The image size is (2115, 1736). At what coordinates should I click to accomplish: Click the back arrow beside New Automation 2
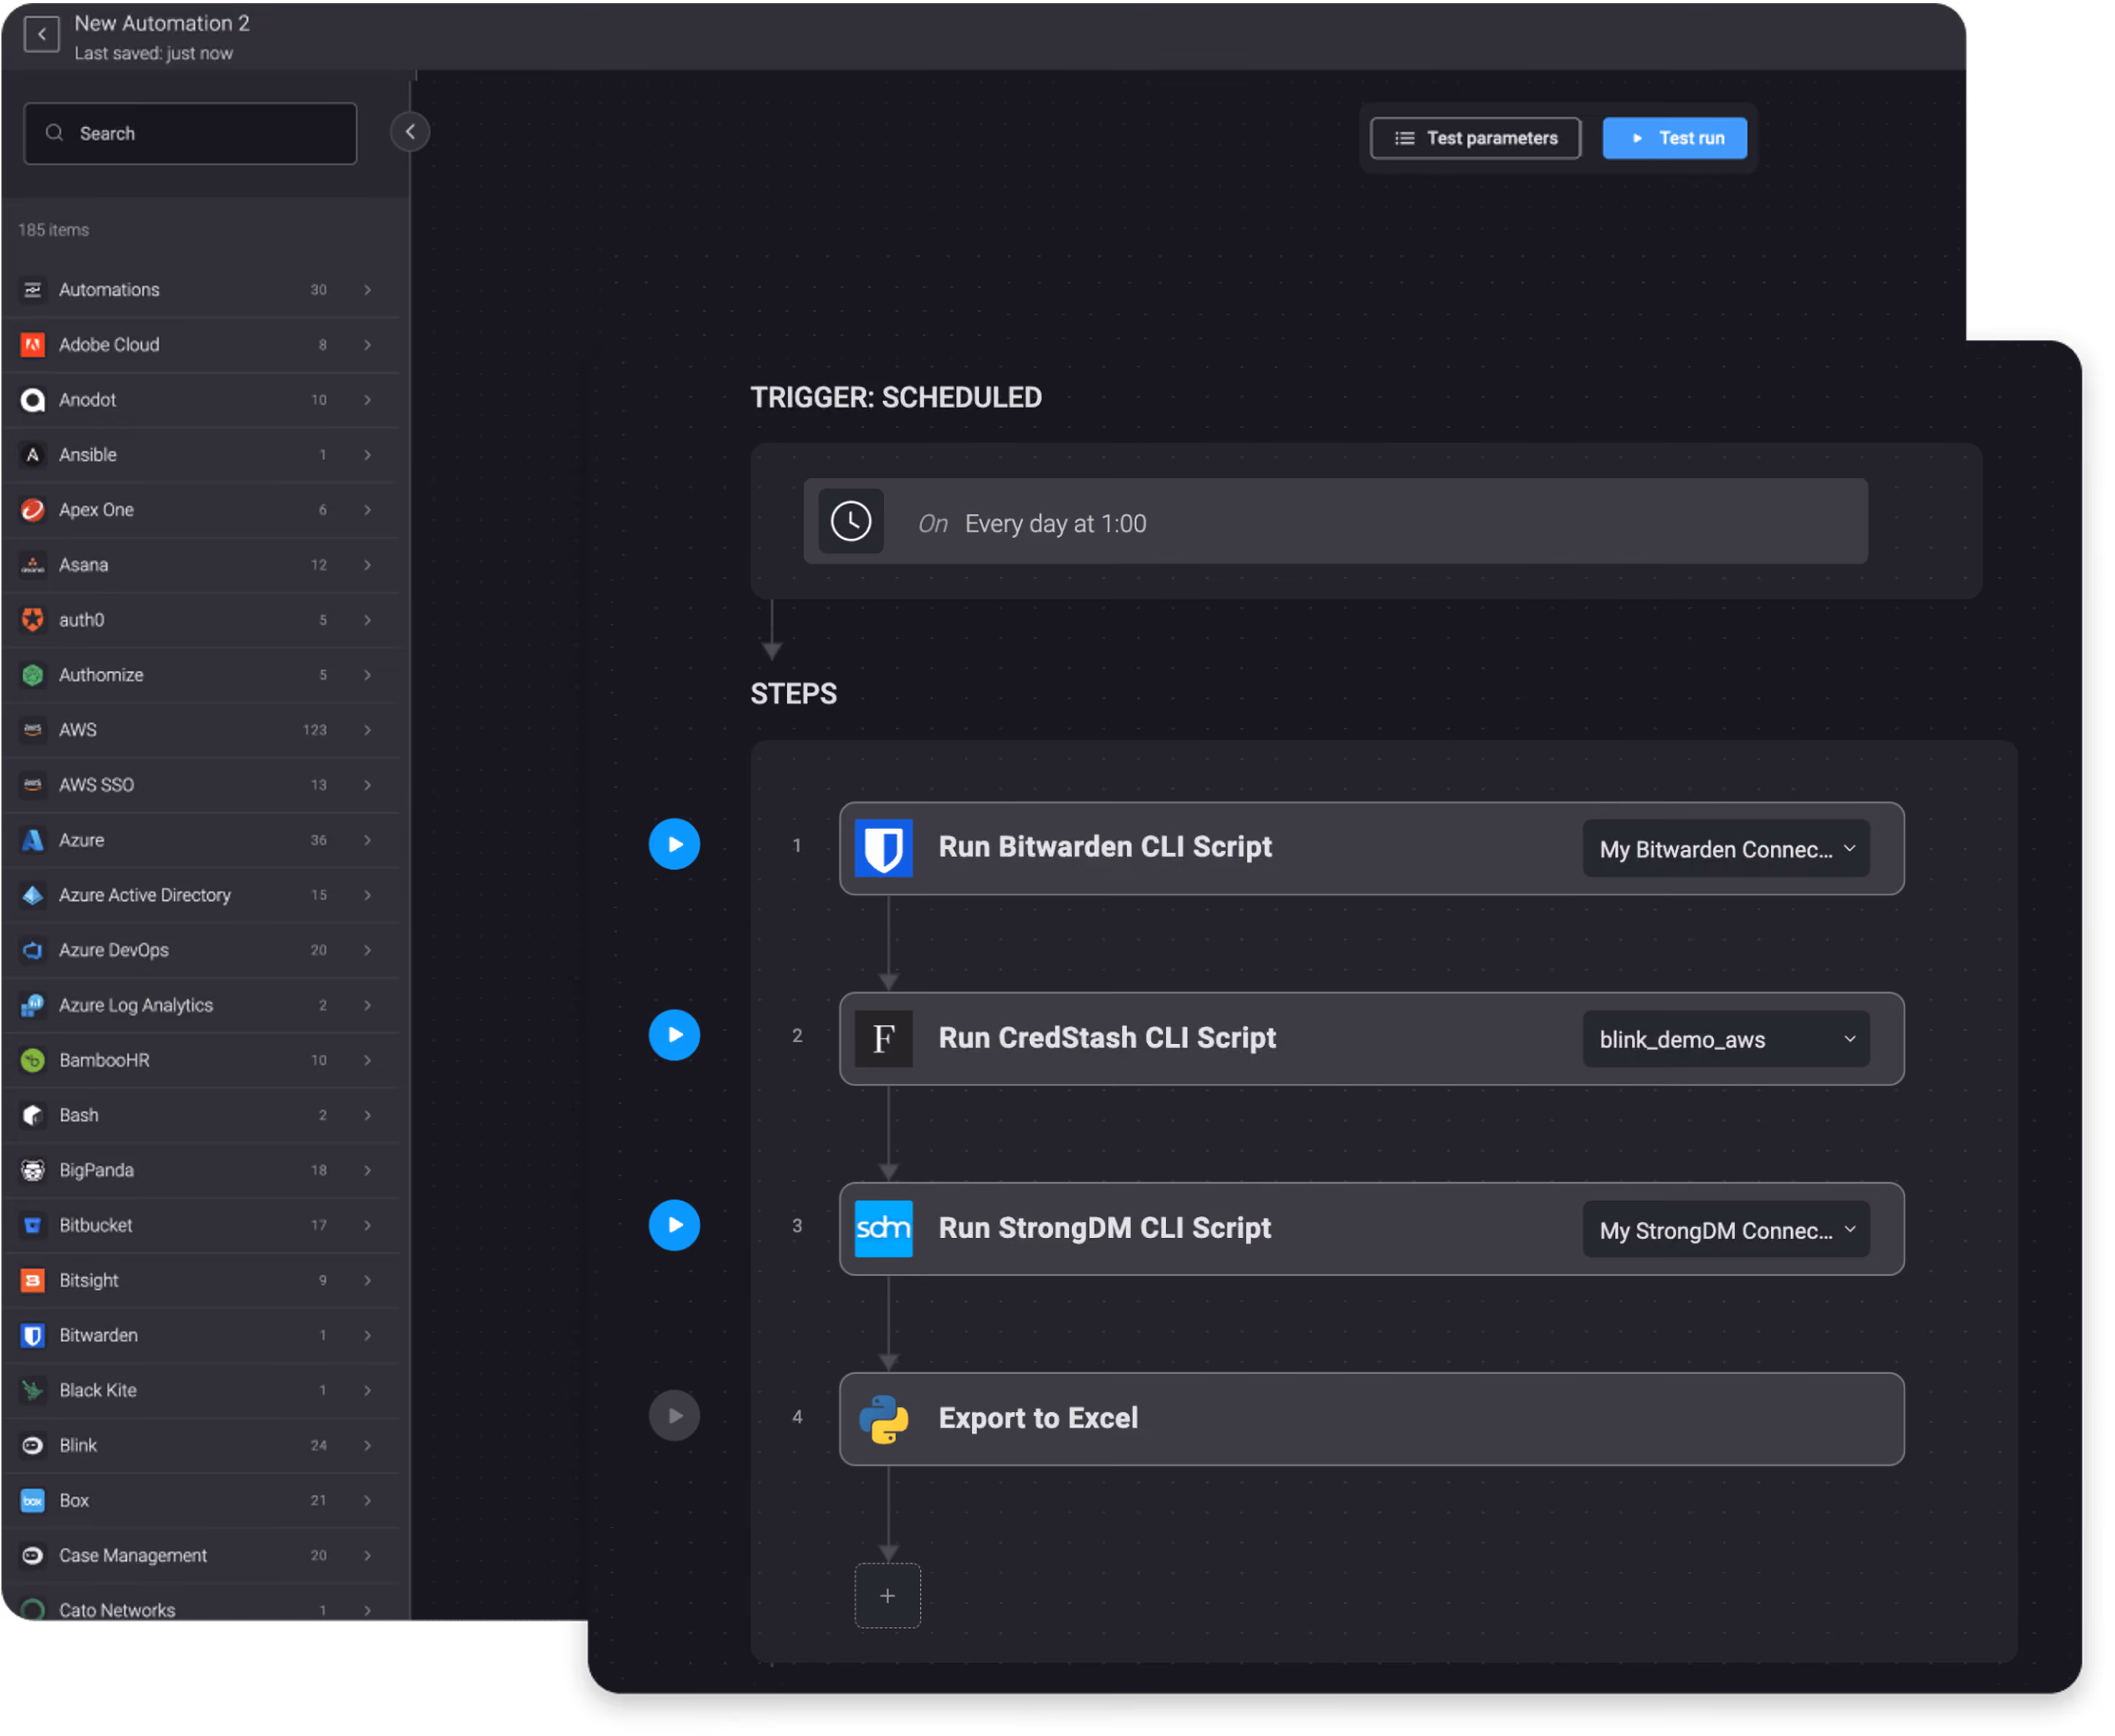(41, 35)
